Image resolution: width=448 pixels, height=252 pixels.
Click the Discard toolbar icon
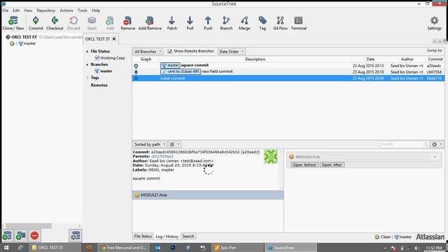point(73,23)
